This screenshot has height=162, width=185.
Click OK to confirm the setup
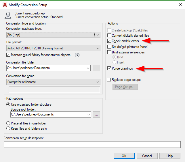pos(124,156)
